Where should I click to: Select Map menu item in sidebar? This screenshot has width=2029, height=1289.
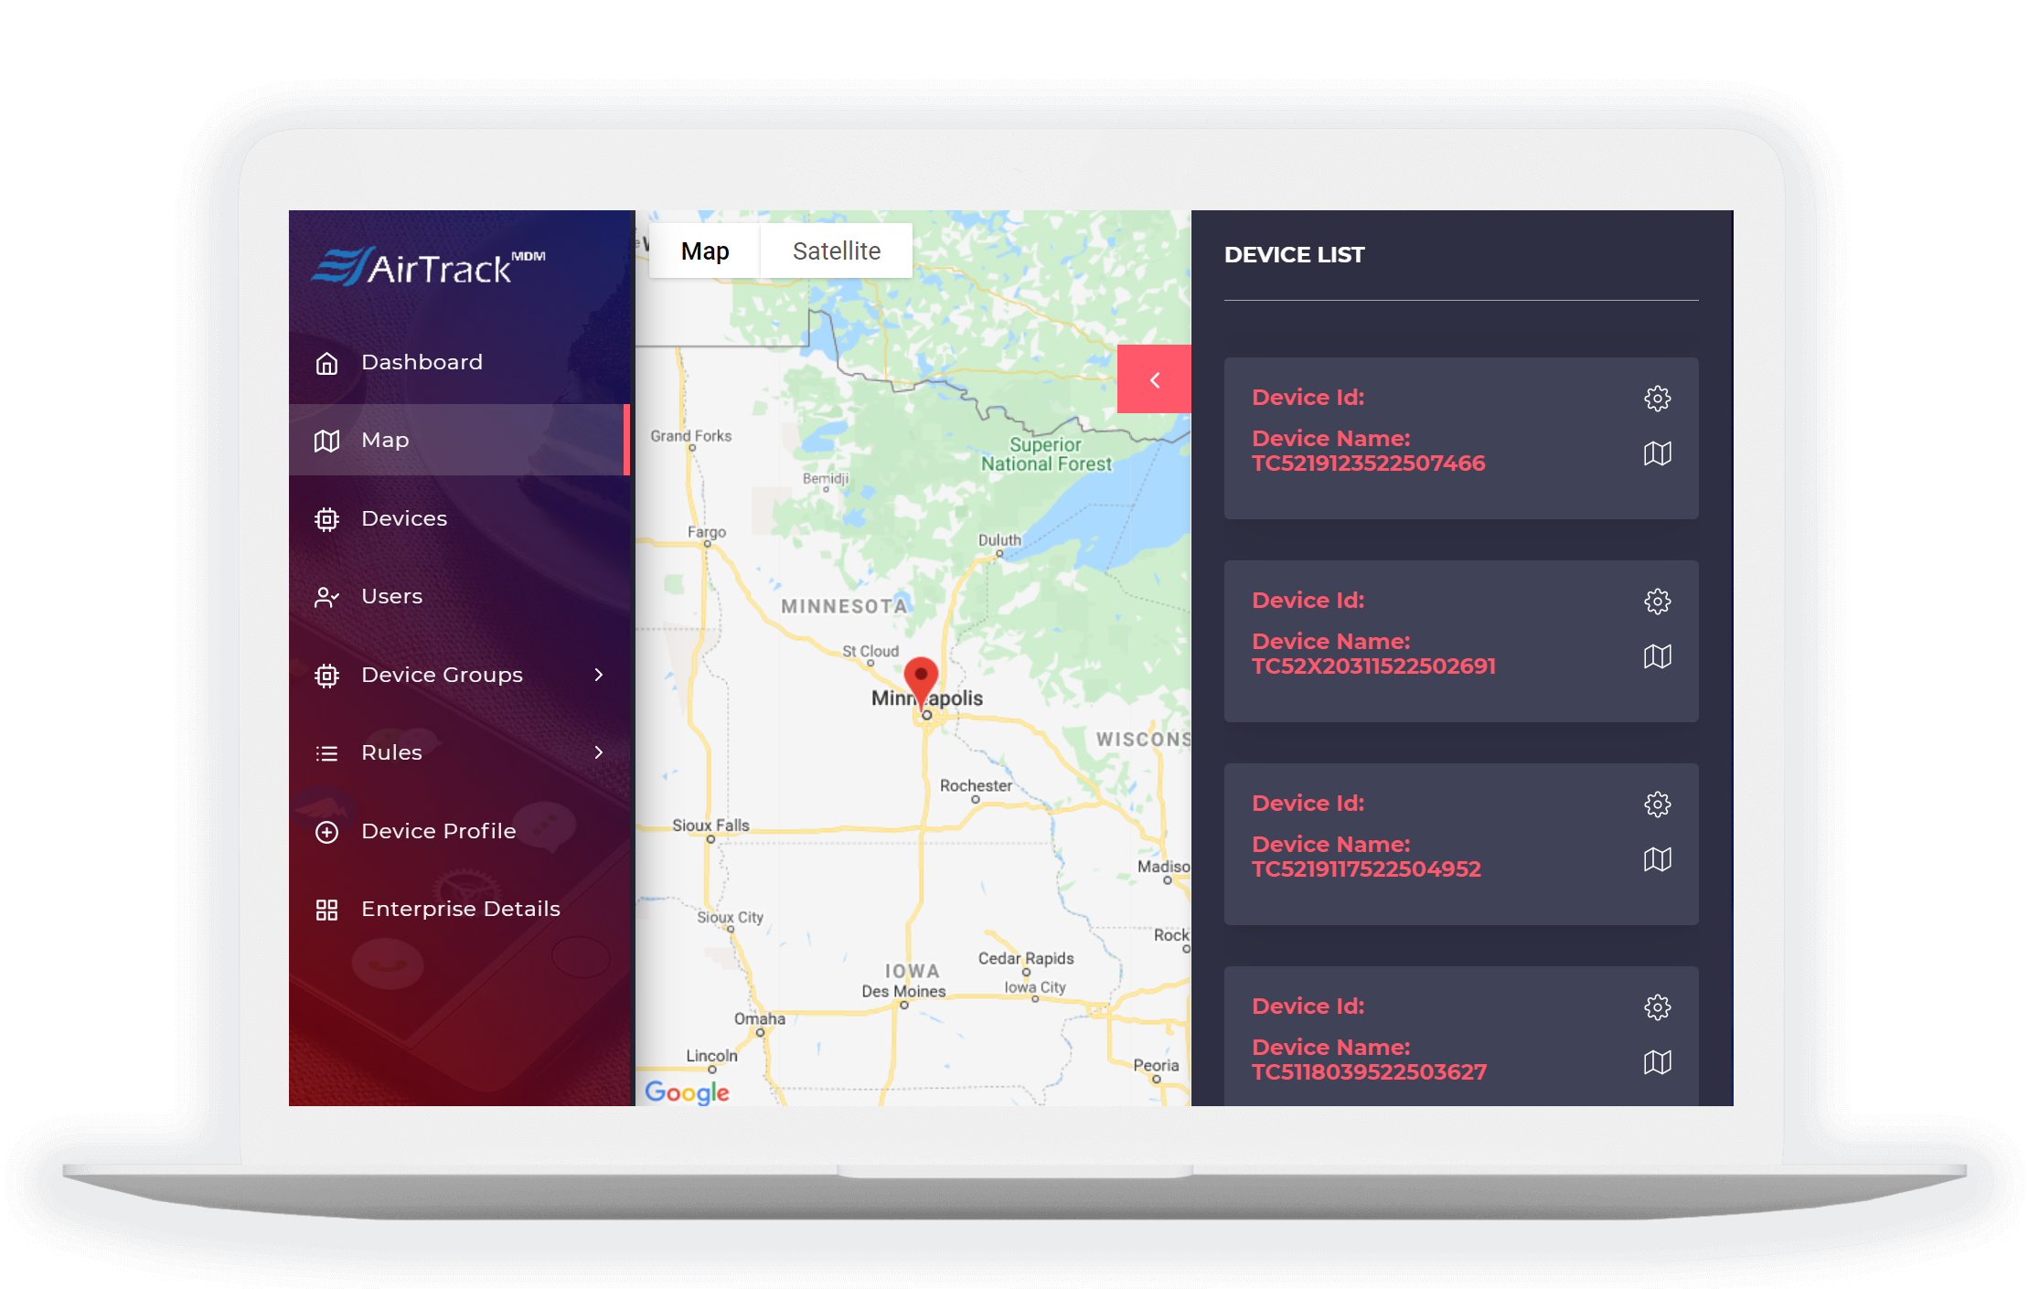[x=459, y=440]
